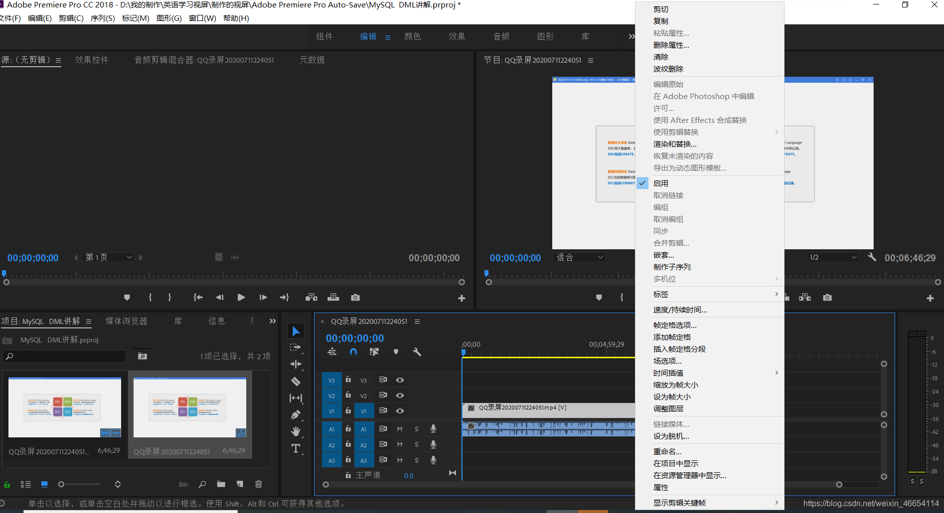
Task: Delete selected item with trash icon
Action: 259,484
